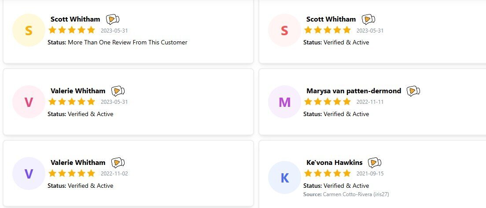
Task: Select the yellow S avatar circle
Action: (x=29, y=30)
